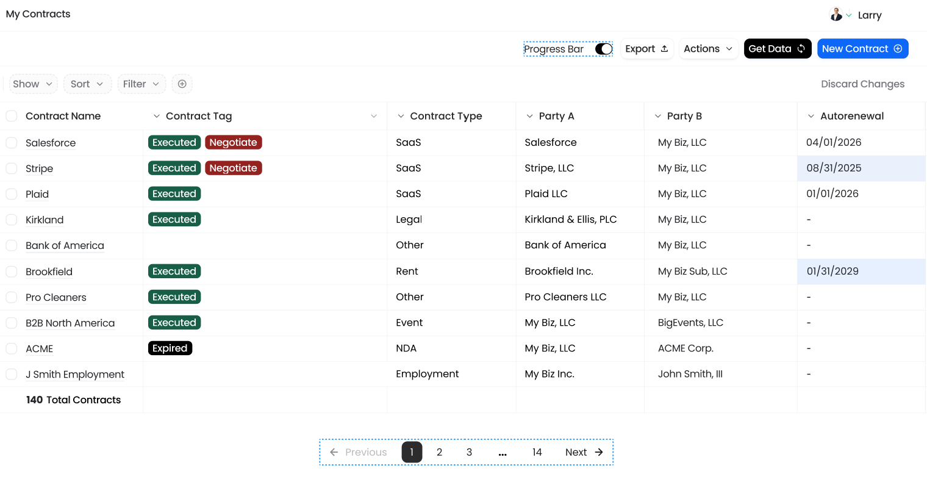Open the Show dropdown
Image resolution: width=927 pixels, height=504 pixels.
[33, 84]
